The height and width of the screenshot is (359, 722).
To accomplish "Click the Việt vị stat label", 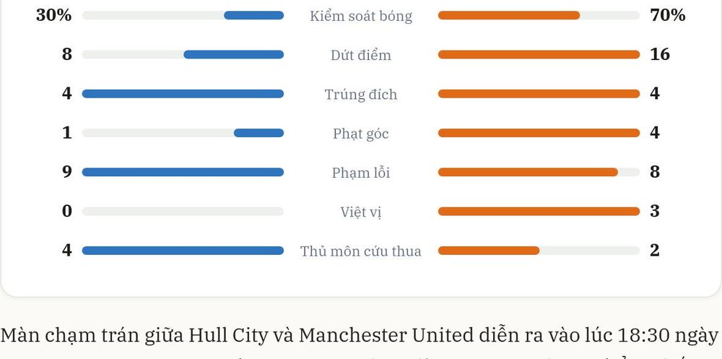I will click(360, 212).
